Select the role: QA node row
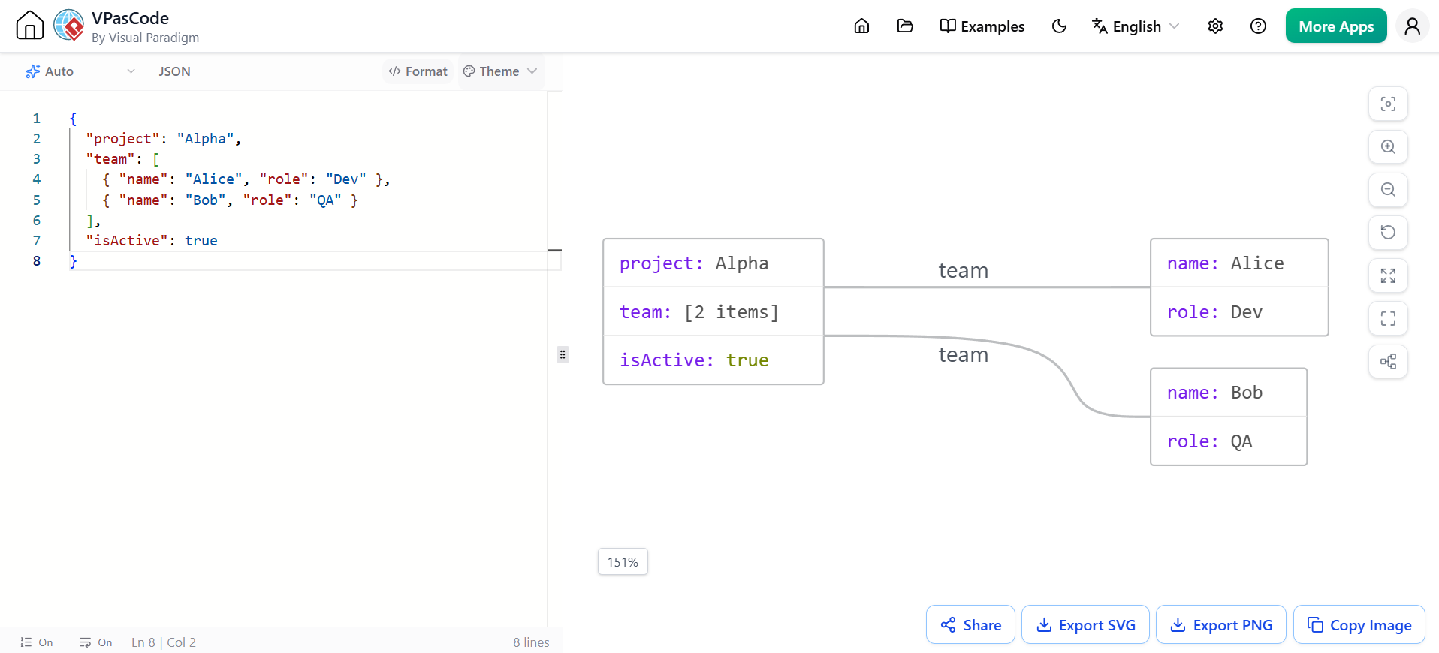The height and width of the screenshot is (653, 1439). [1229, 441]
